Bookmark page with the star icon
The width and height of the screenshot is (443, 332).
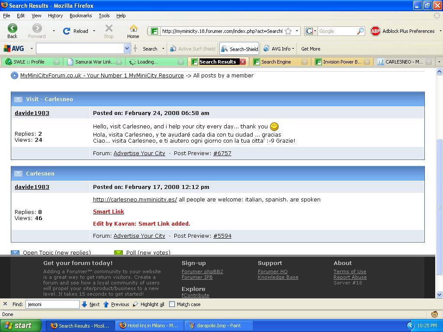click(288, 31)
